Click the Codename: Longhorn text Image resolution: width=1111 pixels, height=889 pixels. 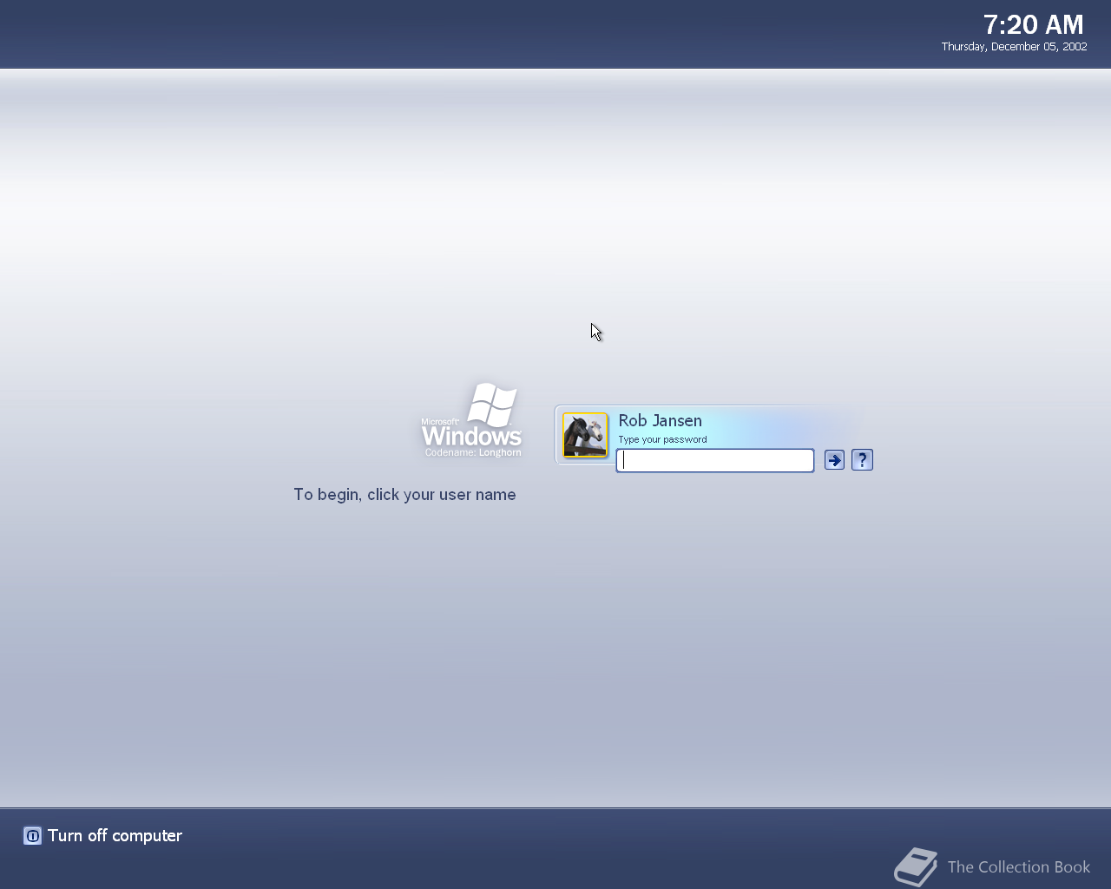473,453
